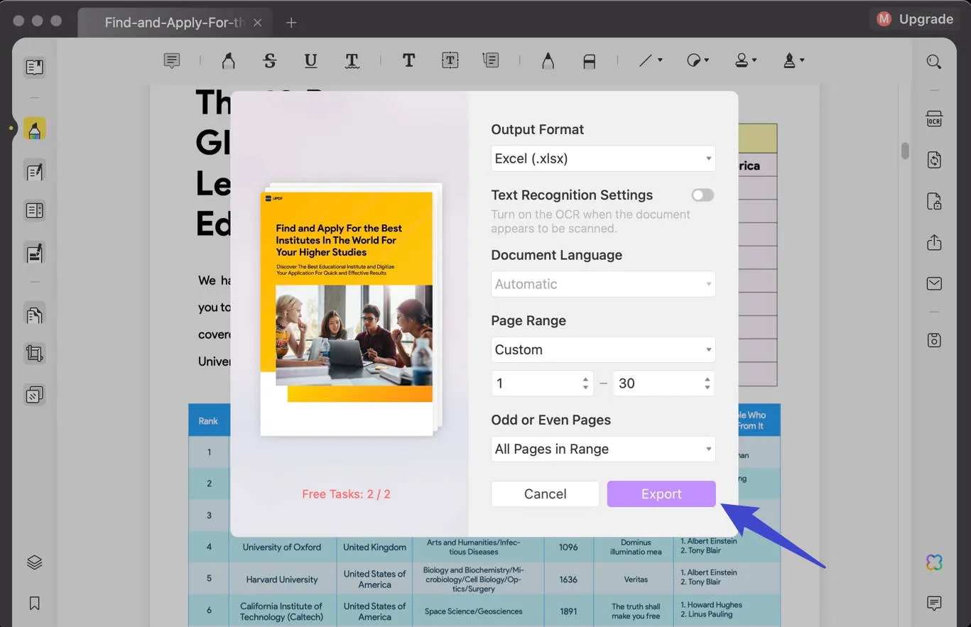The image size is (971, 627).
Task: Click the University of Oxford table cell
Action: (281, 547)
